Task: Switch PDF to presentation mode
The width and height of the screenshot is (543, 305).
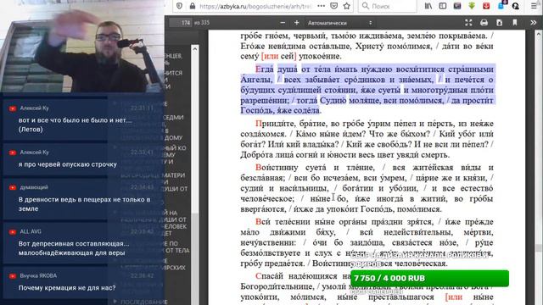Action: [468, 23]
